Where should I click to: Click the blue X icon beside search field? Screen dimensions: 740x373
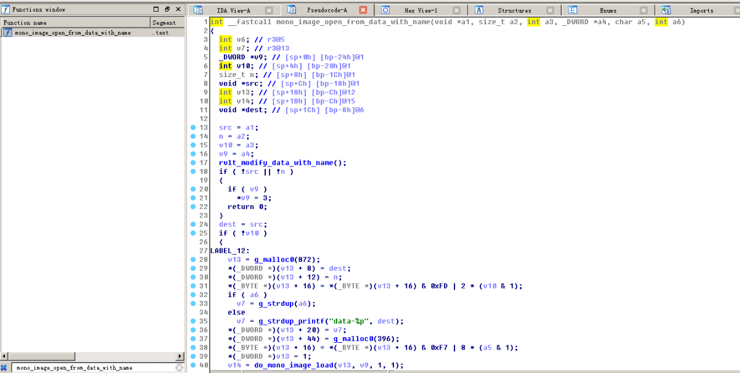5,367
